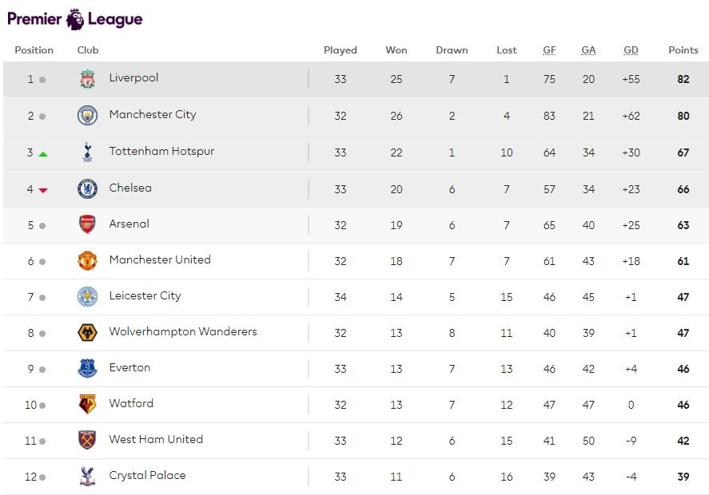The height and width of the screenshot is (495, 709).
Task: Sort the table by GA column
Action: (x=588, y=49)
